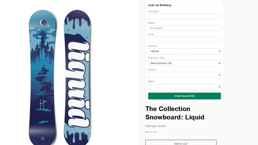
Task: Click the Full name field label
Action: 153,12
